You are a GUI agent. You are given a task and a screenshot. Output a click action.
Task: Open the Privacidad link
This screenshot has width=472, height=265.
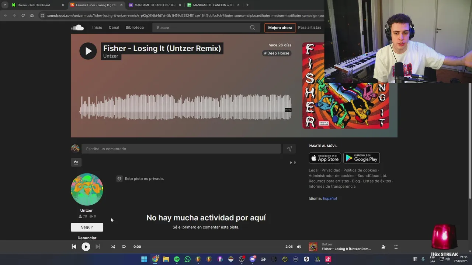(331, 170)
